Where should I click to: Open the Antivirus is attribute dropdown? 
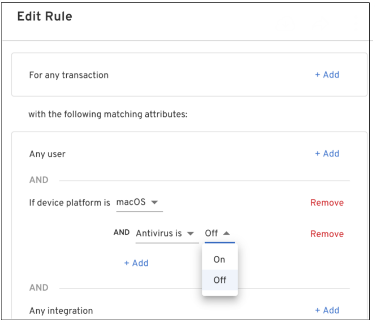coord(164,233)
